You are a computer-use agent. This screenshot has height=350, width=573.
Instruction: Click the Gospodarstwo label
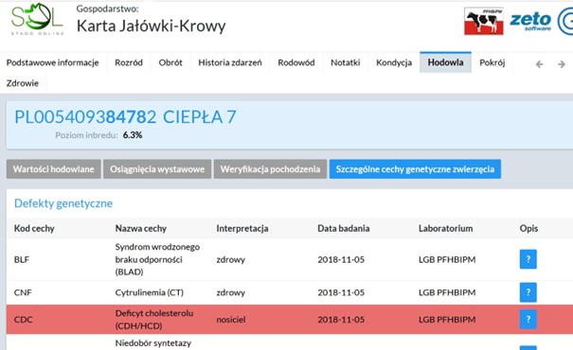(107, 9)
